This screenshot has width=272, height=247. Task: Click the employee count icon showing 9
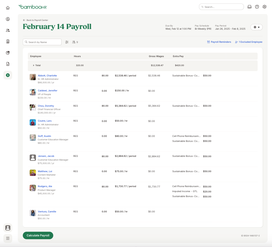click(x=74, y=42)
